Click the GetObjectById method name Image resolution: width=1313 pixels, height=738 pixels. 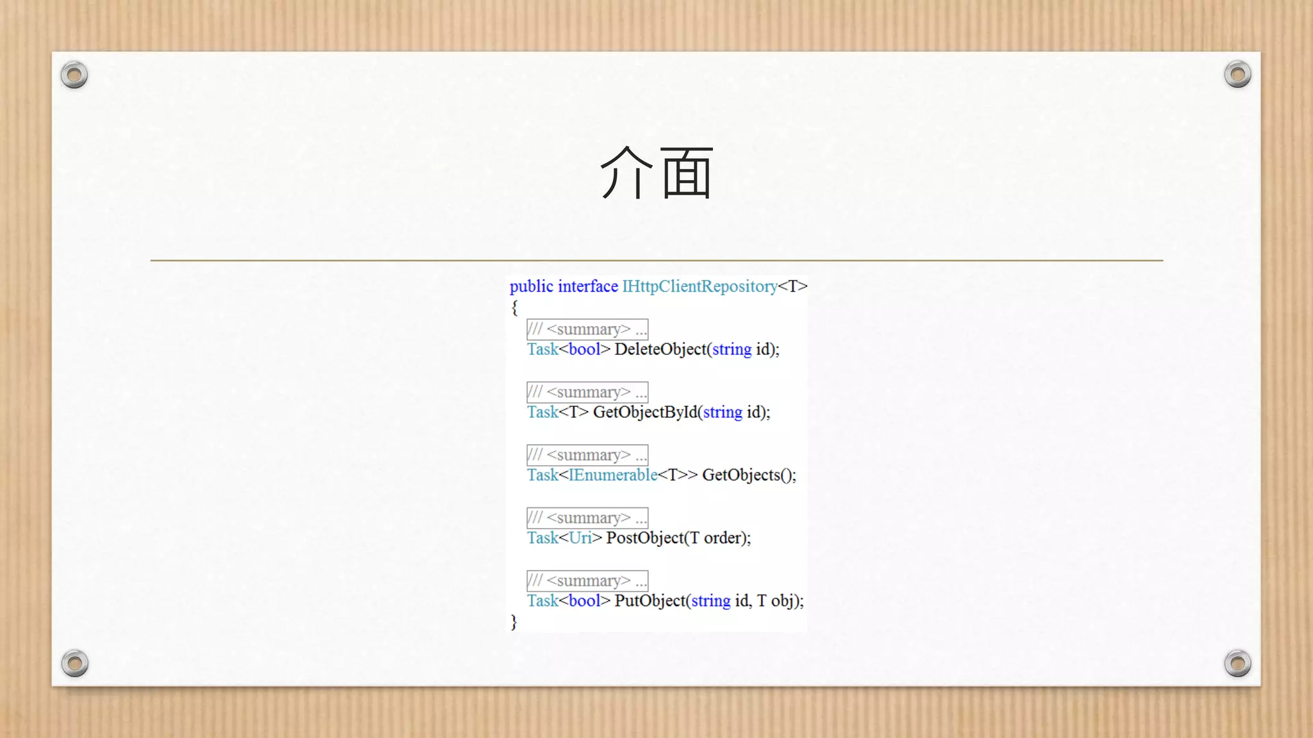click(644, 412)
